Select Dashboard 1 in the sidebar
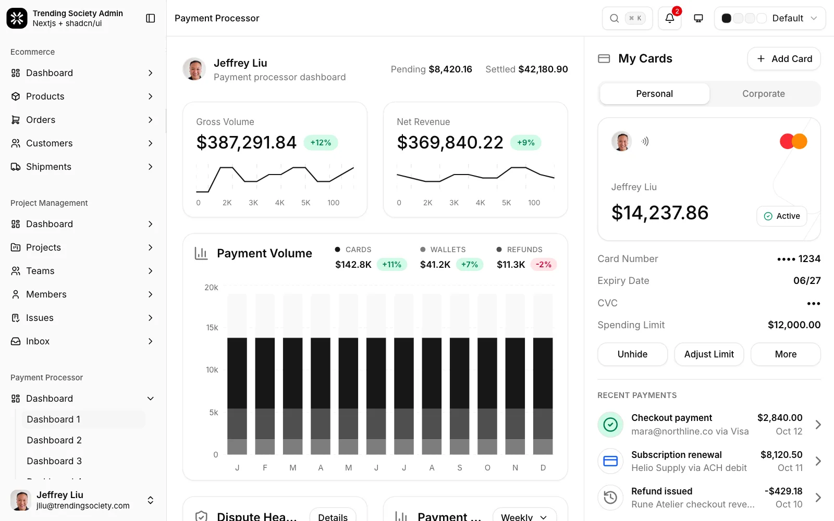 coord(83,419)
